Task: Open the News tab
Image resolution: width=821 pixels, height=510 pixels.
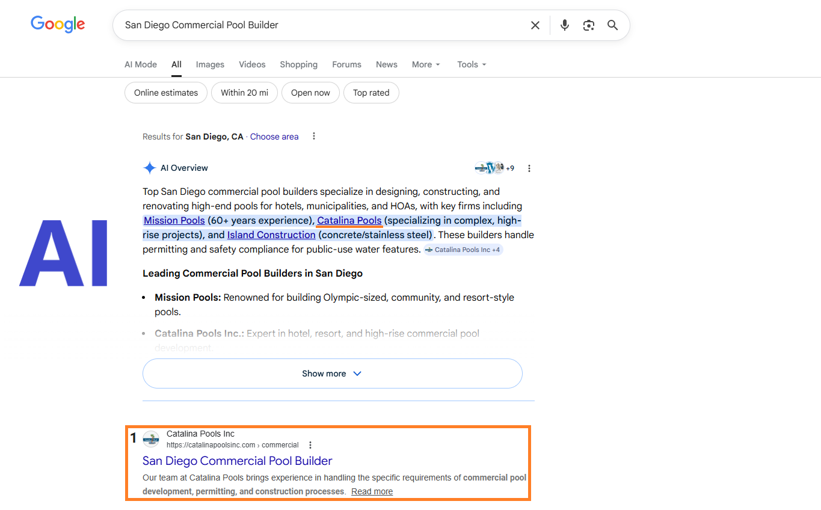Action: pyautogui.click(x=387, y=64)
